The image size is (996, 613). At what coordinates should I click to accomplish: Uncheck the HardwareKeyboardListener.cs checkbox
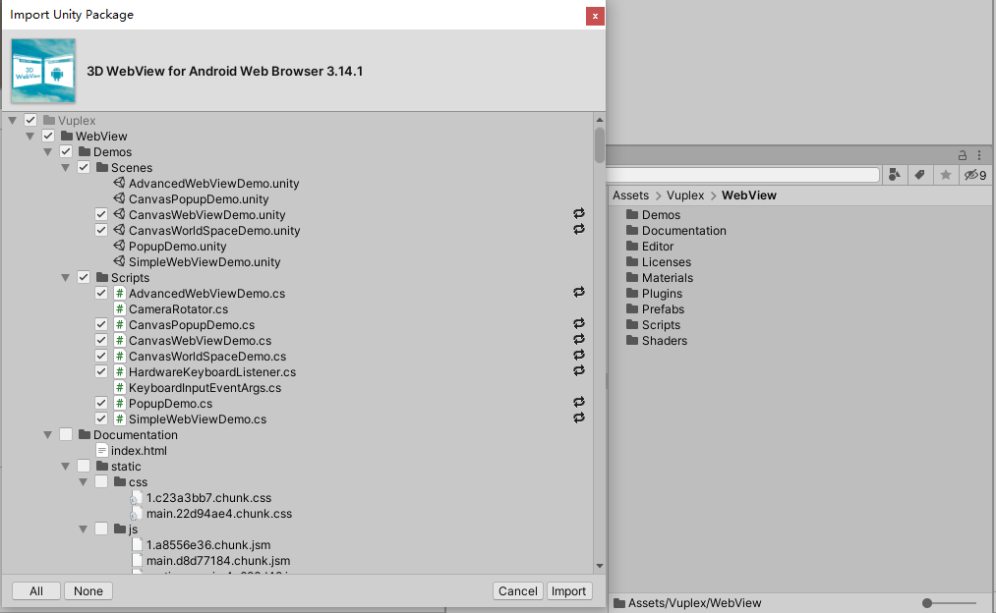click(x=101, y=372)
